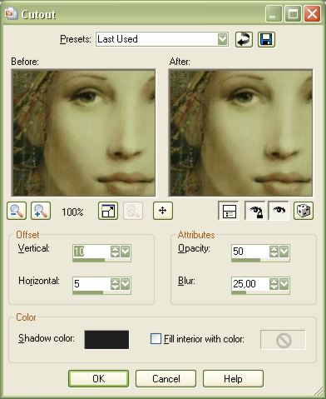The height and width of the screenshot is (399, 326).
Task: Click the Presets label
Action: [x=76, y=39]
